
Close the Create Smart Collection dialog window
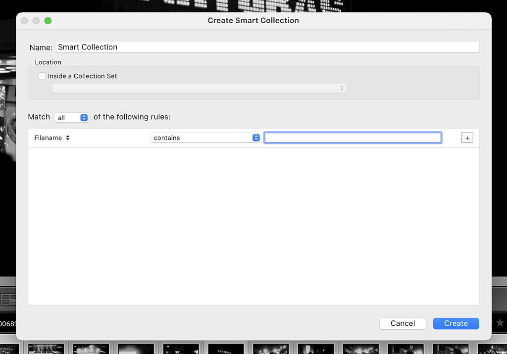(24, 20)
